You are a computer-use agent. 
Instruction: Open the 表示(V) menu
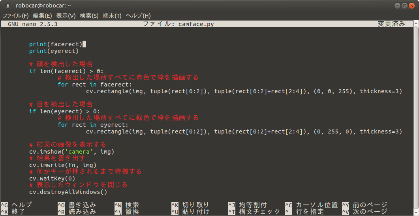click(66, 15)
